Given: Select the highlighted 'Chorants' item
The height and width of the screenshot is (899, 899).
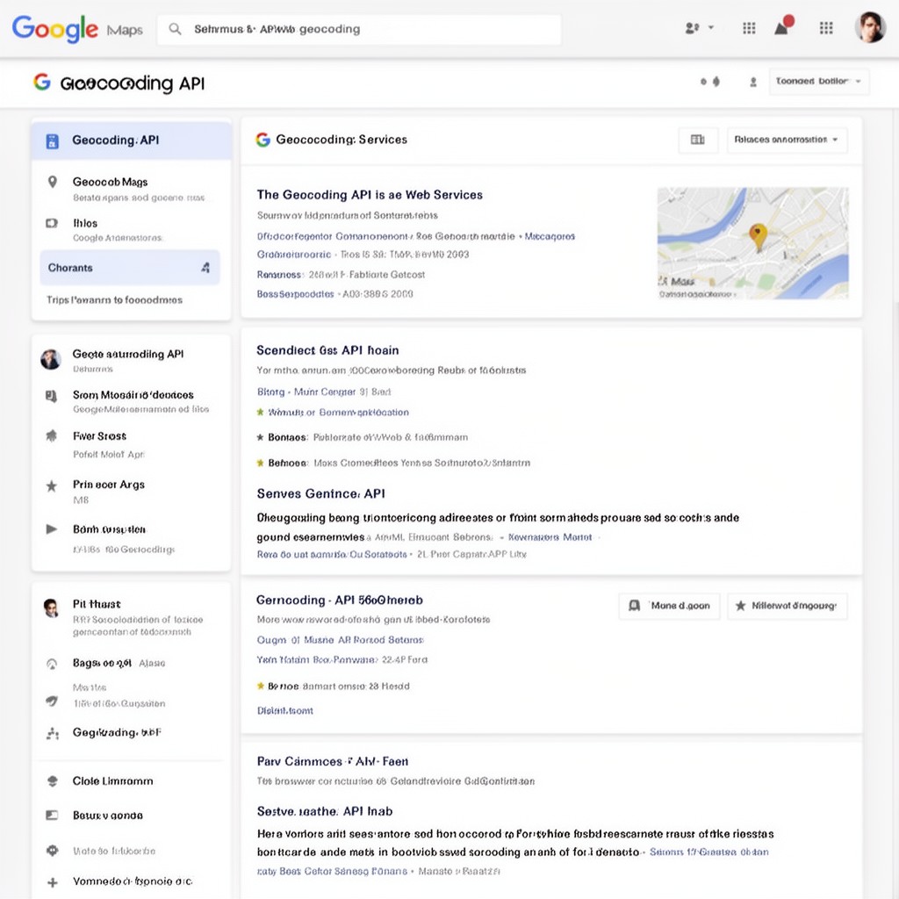Looking at the screenshot, I should (x=130, y=268).
